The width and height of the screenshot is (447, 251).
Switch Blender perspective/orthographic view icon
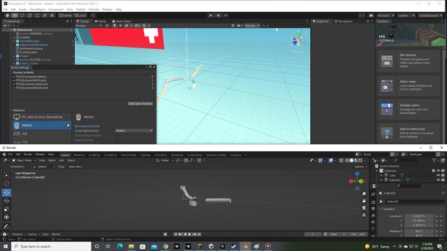coord(364,215)
